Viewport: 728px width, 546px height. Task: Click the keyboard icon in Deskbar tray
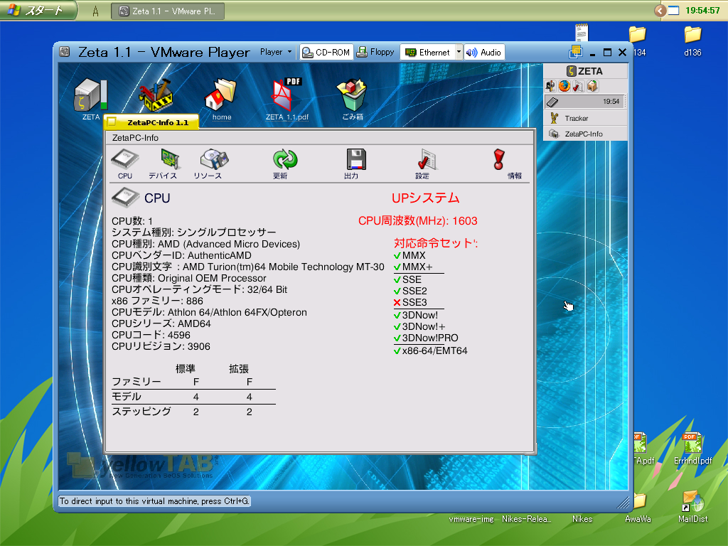coord(552,102)
